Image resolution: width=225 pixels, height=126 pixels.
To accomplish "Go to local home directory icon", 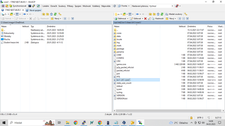I will [51, 14].
